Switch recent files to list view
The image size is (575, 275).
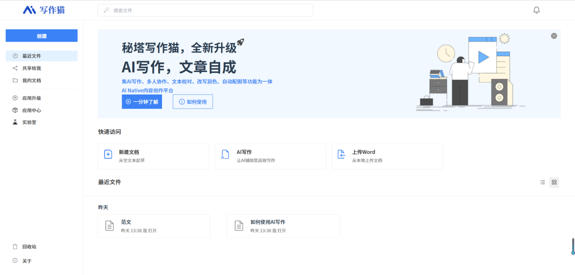[542, 182]
